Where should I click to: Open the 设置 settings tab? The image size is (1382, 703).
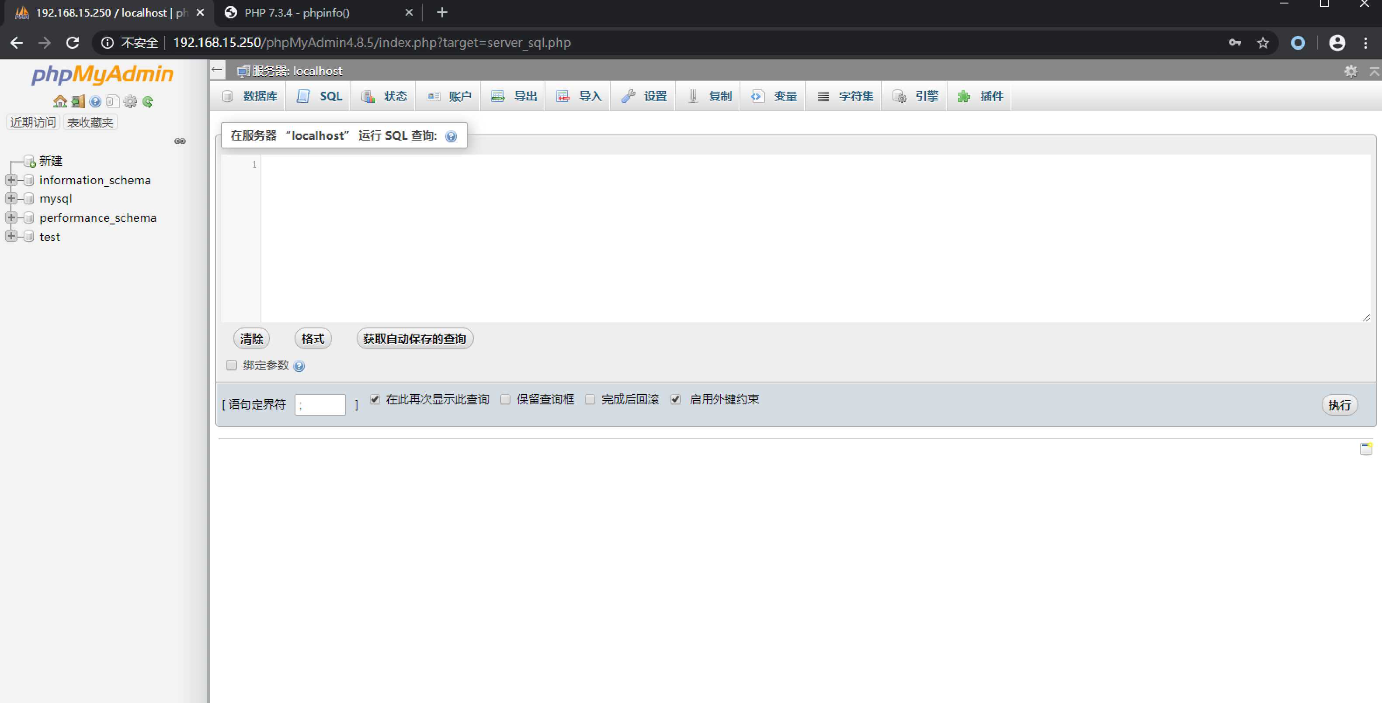pyautogui.click(x=644, y=96)
